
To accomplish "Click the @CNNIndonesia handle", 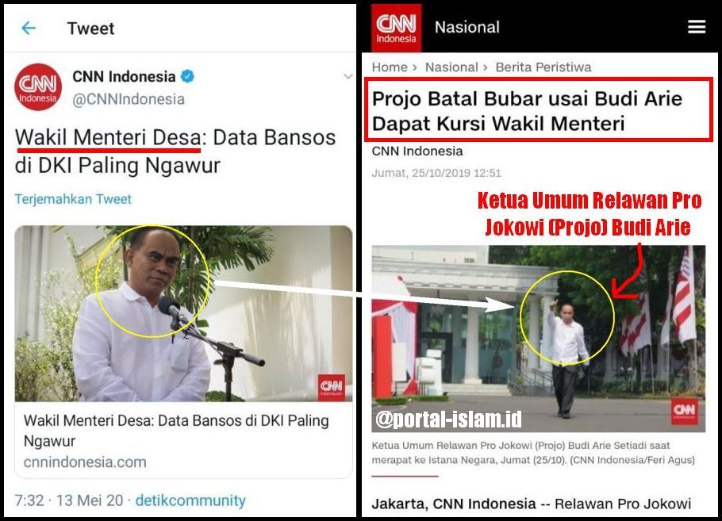I will click(129, 99).
